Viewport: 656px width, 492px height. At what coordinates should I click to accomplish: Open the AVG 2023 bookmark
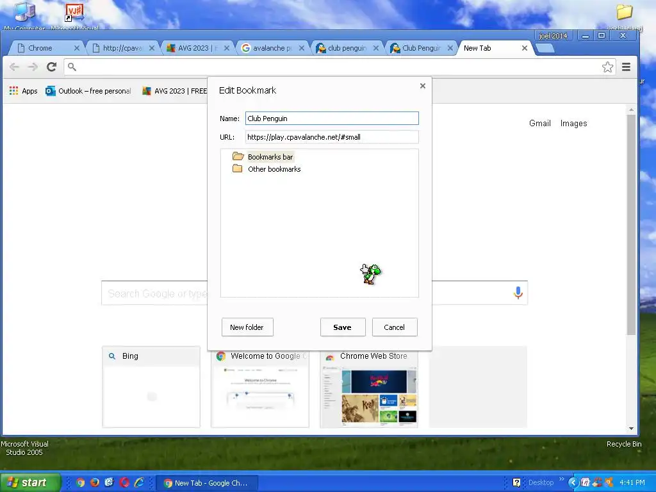click(174, 91)
